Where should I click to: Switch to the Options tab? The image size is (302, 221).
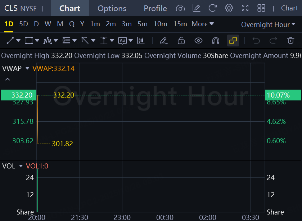tap(112, 8)
